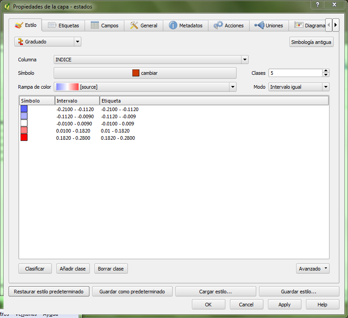This screenshot has height=318, width=348.
Task: Click the Intervalo column header
Action: point(77,101)
